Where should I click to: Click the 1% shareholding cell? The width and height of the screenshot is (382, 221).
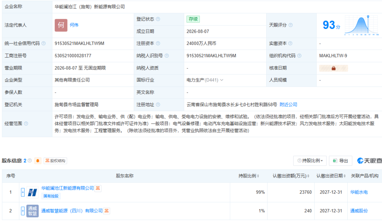262,211
